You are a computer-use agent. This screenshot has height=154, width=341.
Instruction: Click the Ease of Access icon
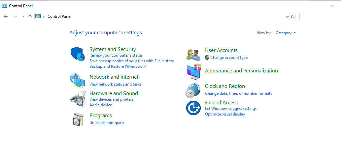coord(193,108)
